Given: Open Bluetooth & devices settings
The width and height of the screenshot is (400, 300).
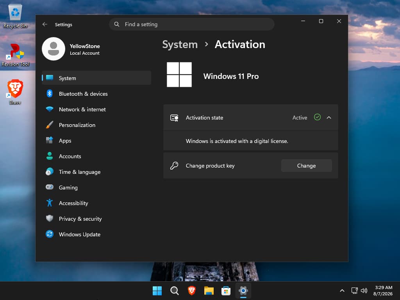Looking at the screenshot, I should (x=96, y=94).
